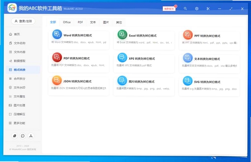Click the image icon on 图片转换为其它格式 card
The width and height of the screenshot is (251, 162).
pyautogui.click(x=122, y=80)
